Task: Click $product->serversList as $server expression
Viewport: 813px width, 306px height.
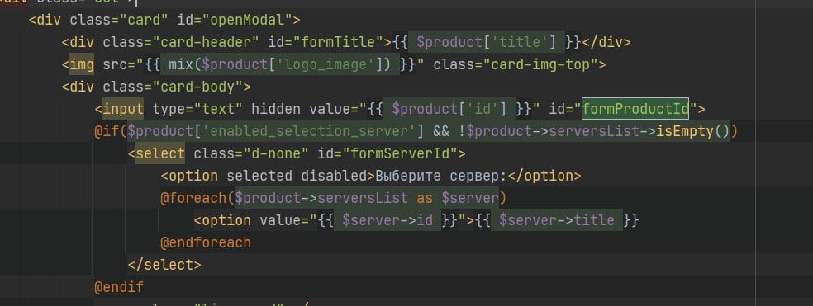Action: coord(366,198)
